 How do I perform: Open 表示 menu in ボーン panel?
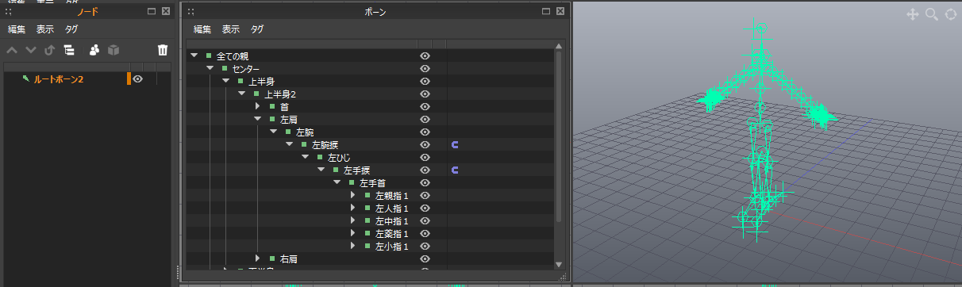point(231,29)
